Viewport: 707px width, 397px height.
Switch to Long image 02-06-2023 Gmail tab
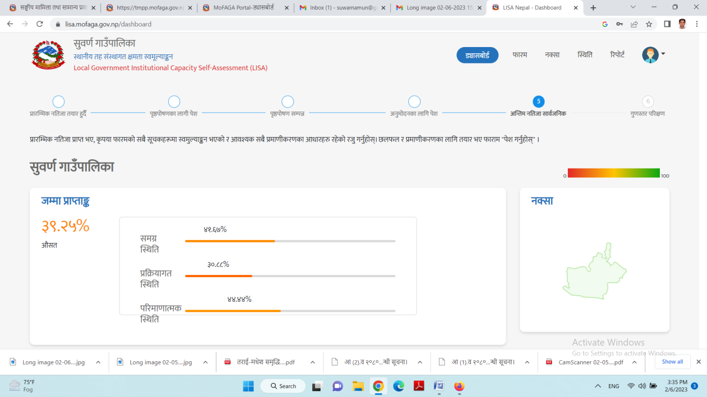click(438, 8)
